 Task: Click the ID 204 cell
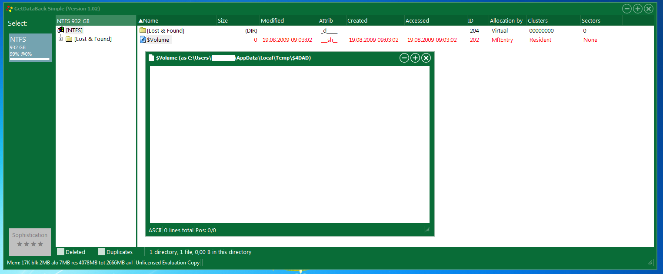click(474, 30)
